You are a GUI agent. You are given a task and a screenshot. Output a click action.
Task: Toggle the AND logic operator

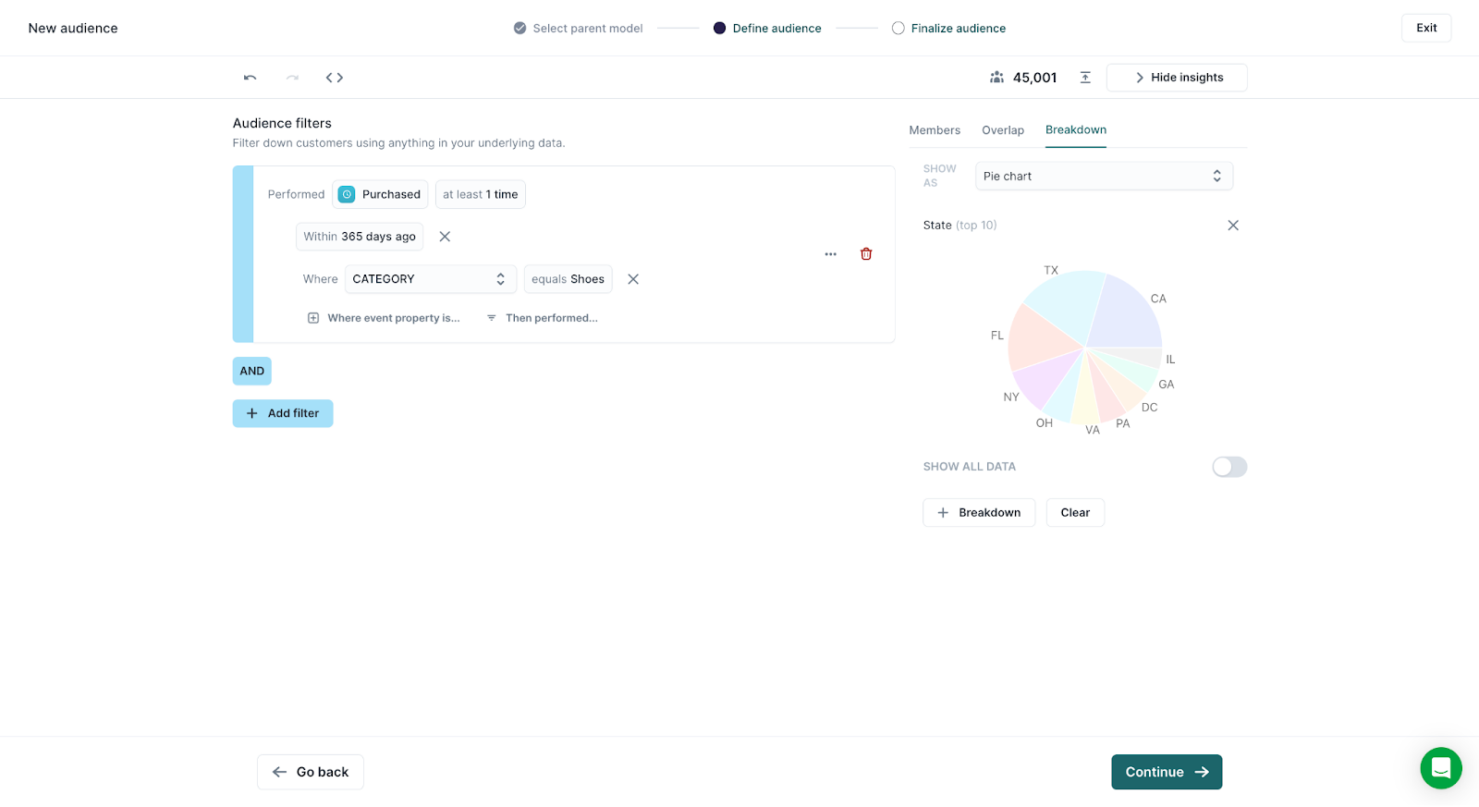[251, 371]
